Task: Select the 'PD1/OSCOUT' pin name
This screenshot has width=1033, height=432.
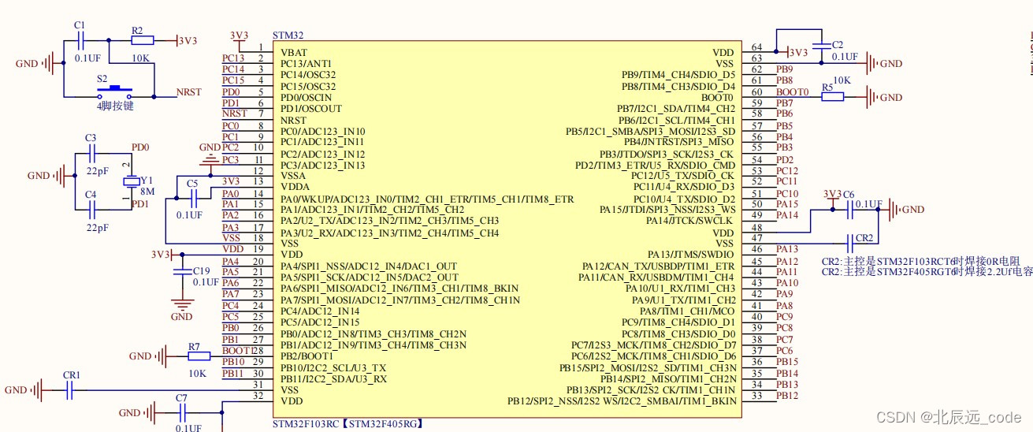Action: click(311, 108)
